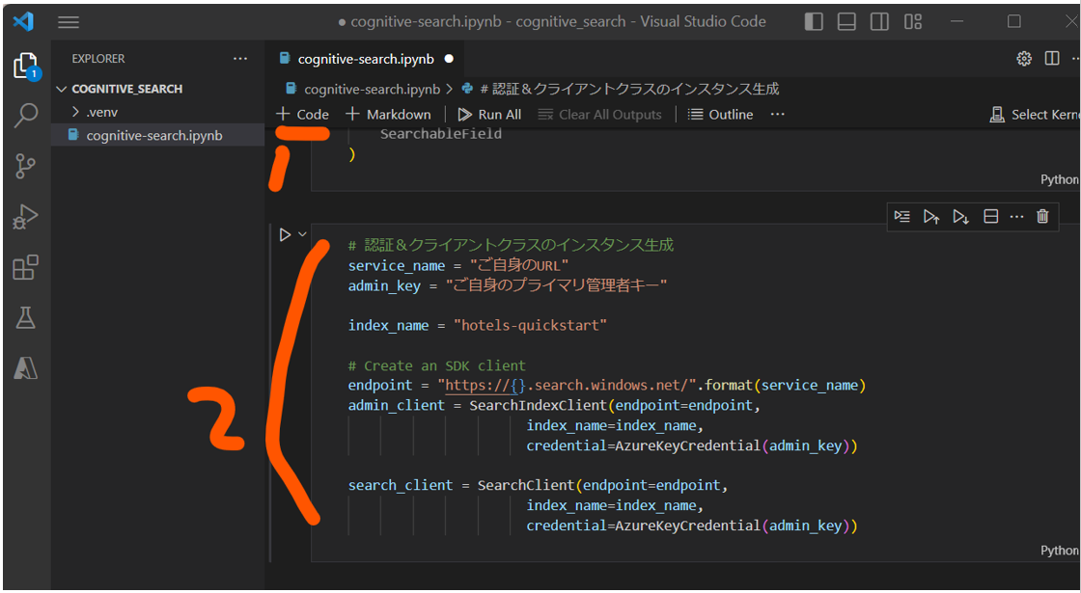
Task: Open the Run and Debug view
Action: 26,217
